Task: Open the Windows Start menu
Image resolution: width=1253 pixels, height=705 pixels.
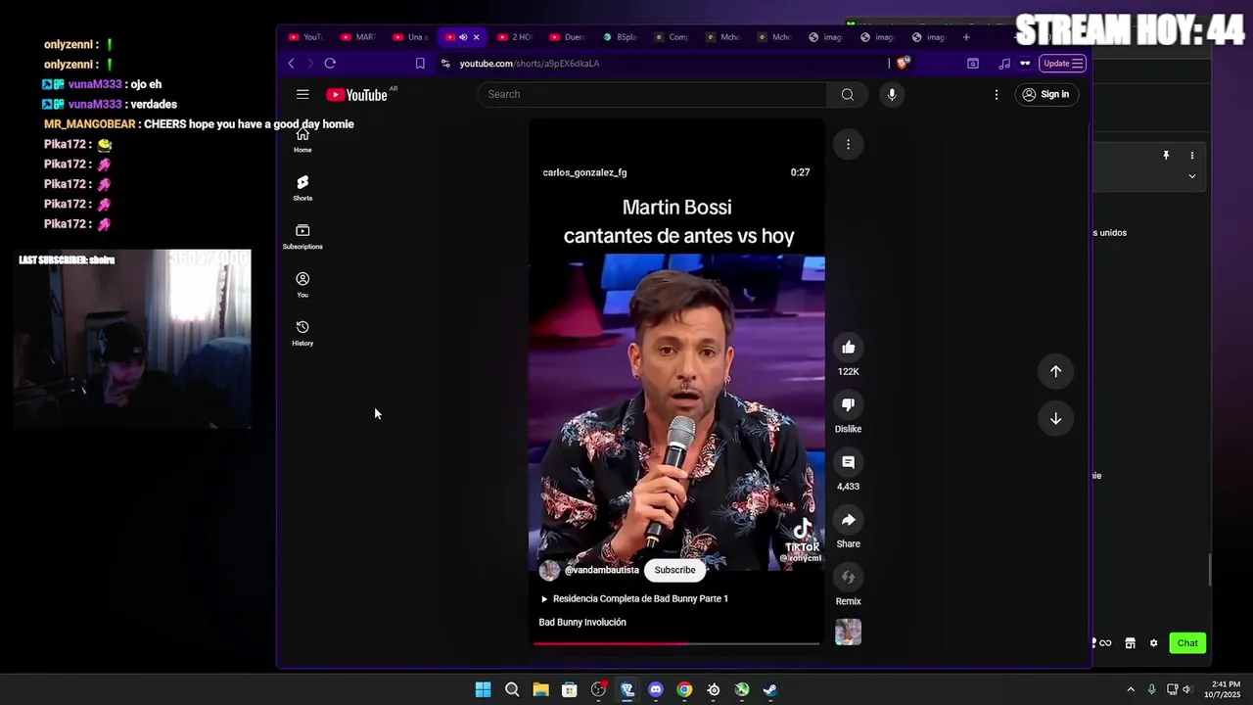Action: tap(483, 689)
